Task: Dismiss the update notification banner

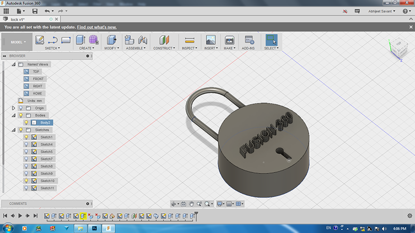Action: click(411, 27)
